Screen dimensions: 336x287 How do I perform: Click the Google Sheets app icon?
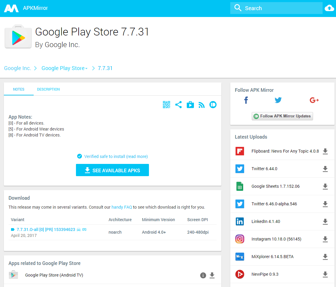239,186
